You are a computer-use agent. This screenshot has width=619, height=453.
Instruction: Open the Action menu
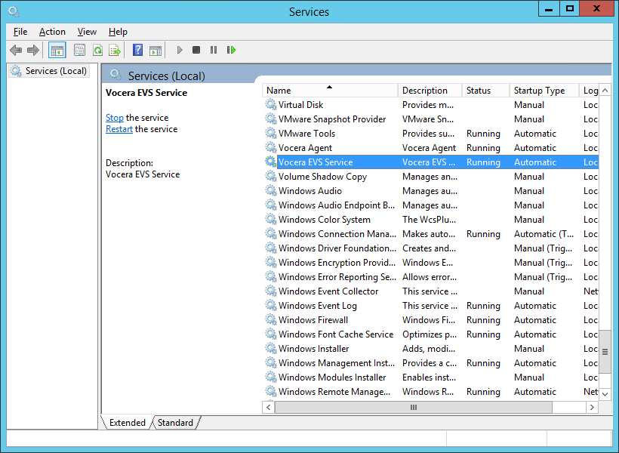[x=52, y=32]
